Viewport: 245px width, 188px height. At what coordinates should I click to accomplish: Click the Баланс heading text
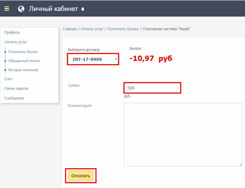click(x=135, y=49)
